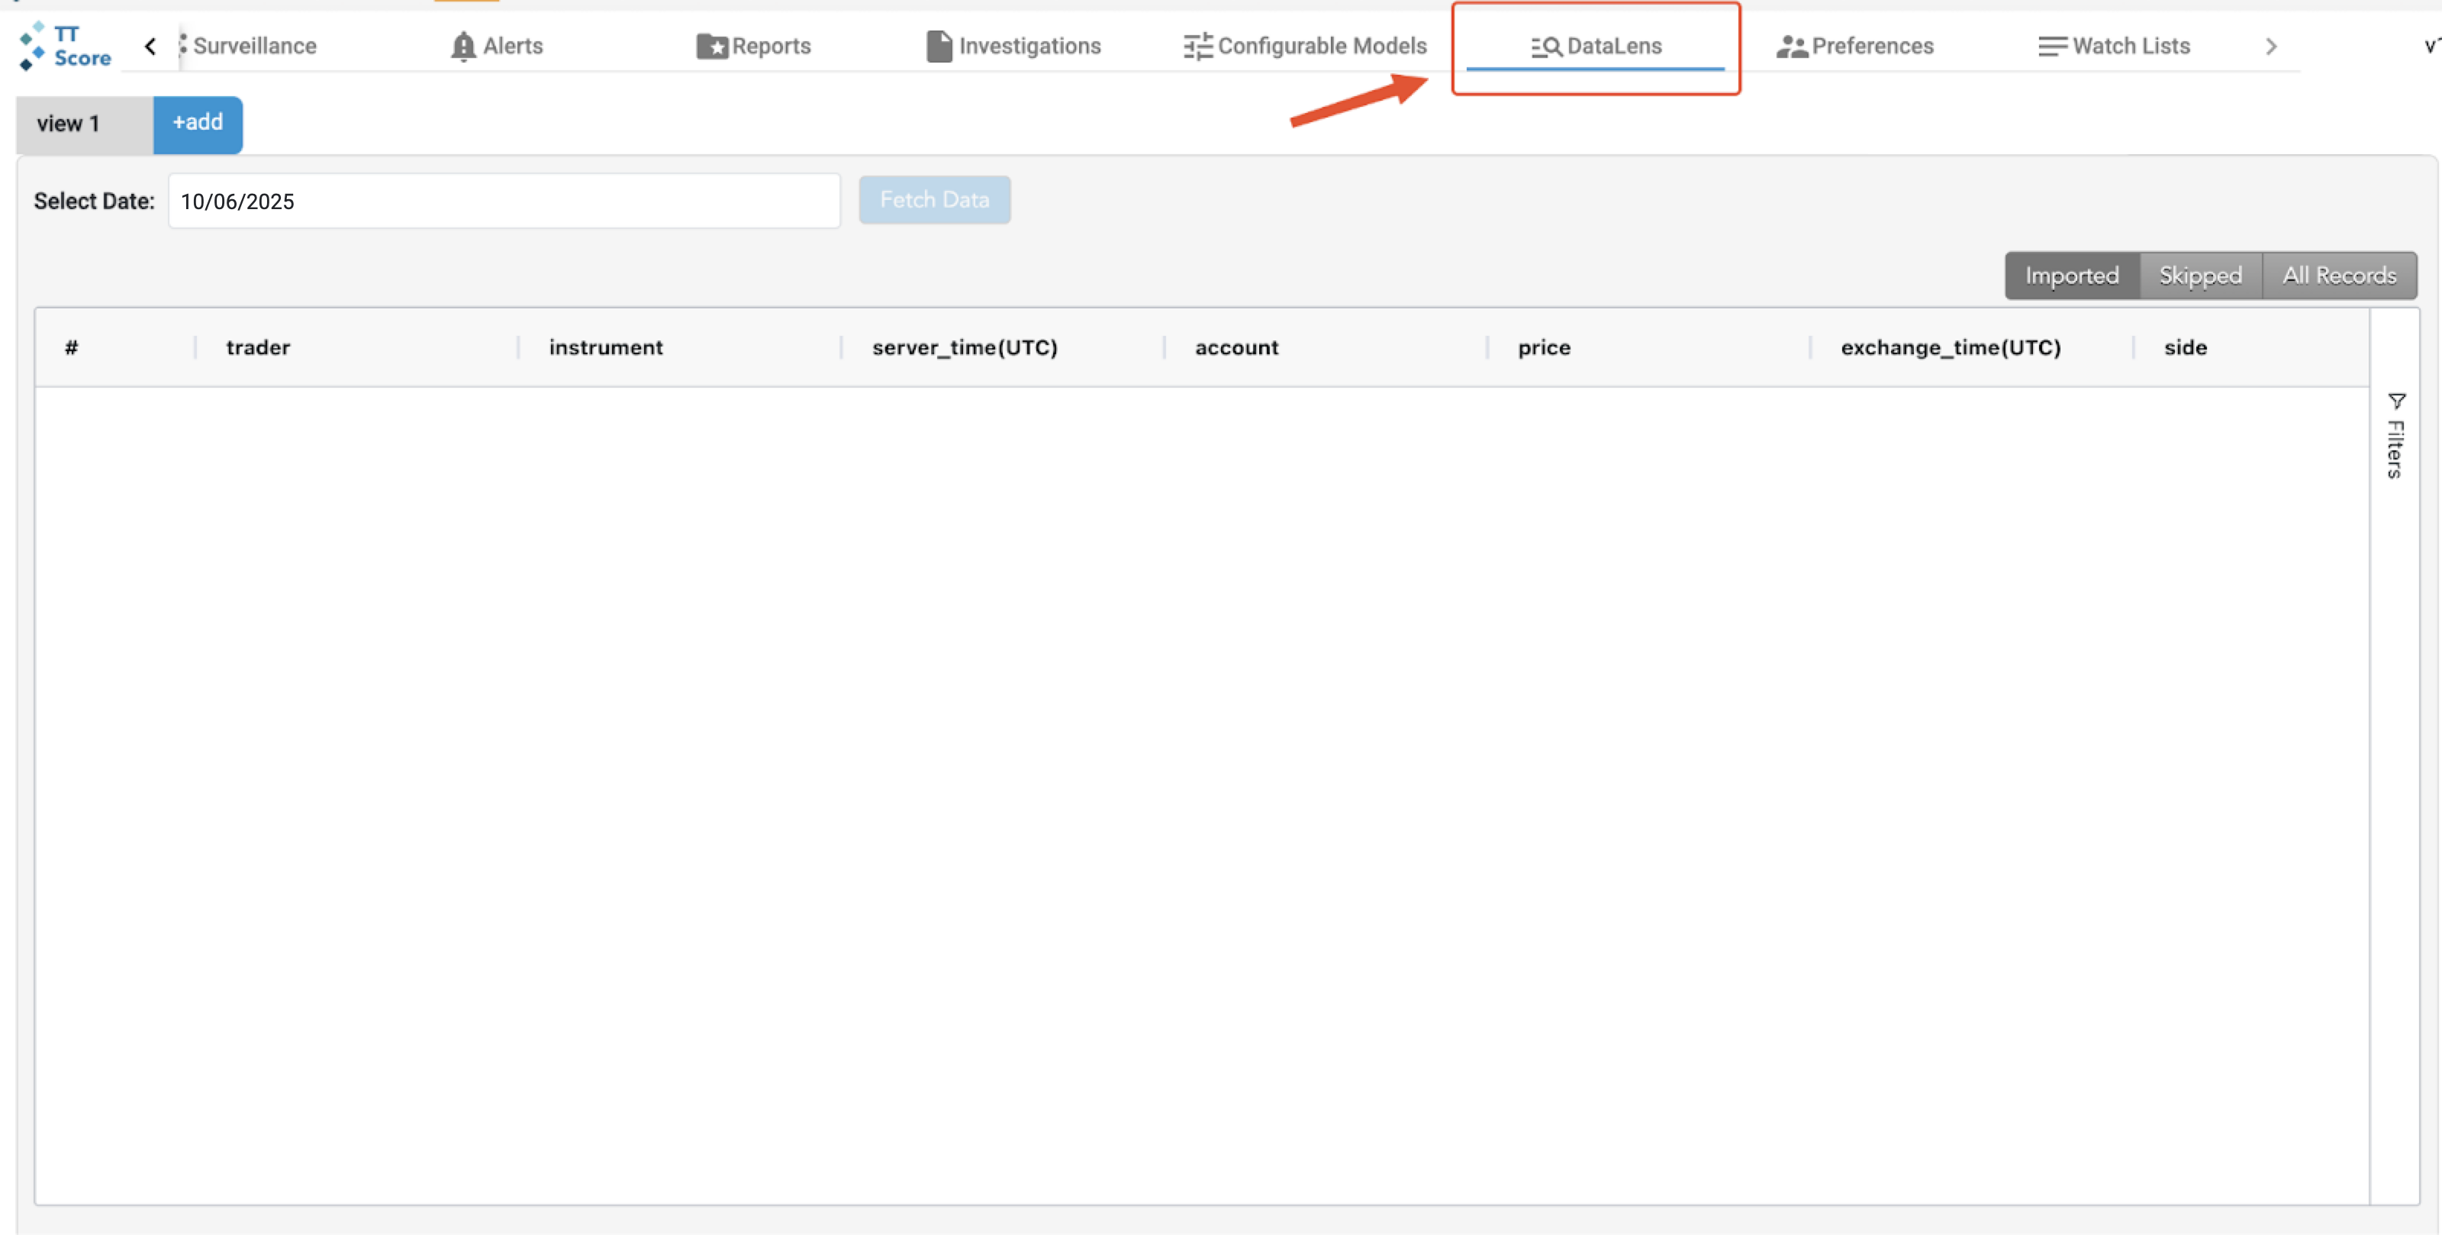Click the Select Date input field
This screenshot has width=2442, height=1235.
504,201
